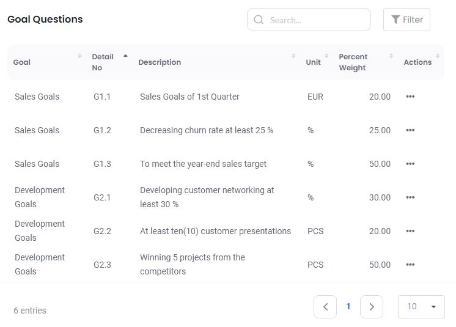
Task: Go to previous page arrow
Action: point(325,306)
